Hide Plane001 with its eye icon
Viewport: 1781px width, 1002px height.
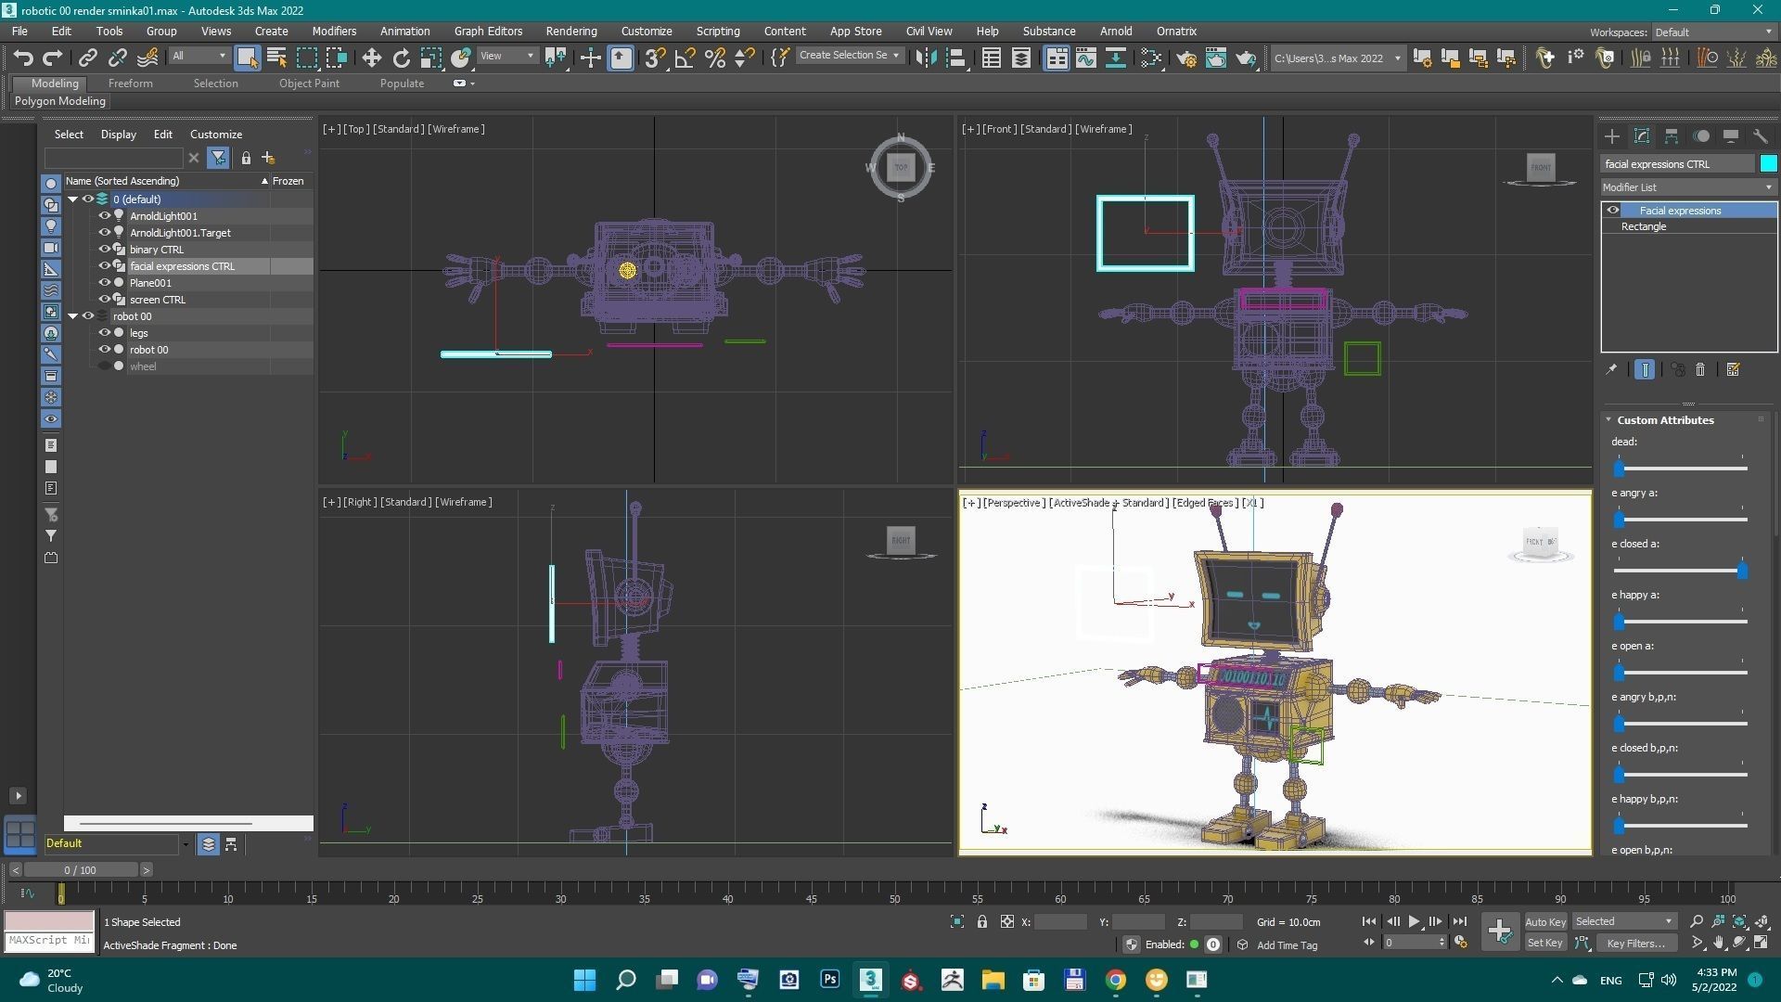(105, 283)
